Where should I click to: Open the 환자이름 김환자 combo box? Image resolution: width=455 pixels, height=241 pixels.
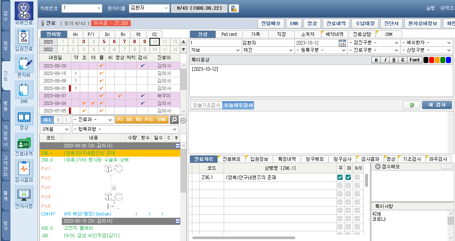pyautogui.click(x=149, y=8)
